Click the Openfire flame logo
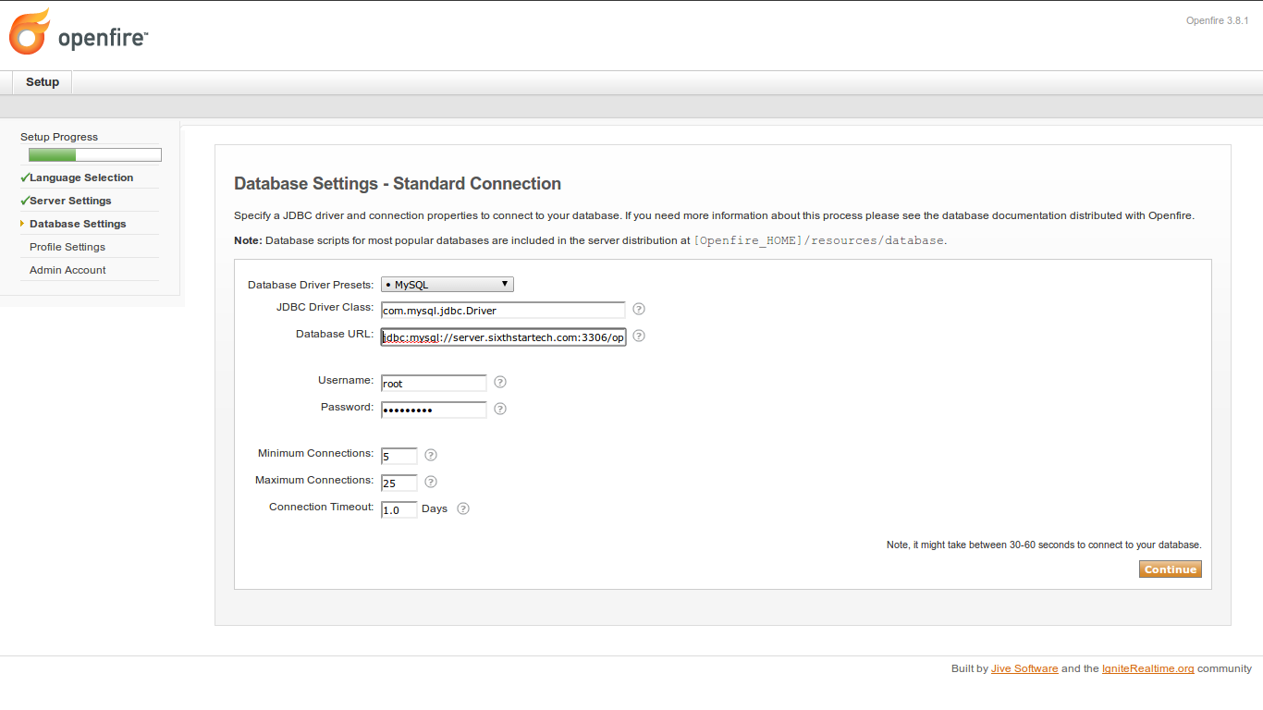This screenshot has width=1263, height=710. [x=30, y=32]
